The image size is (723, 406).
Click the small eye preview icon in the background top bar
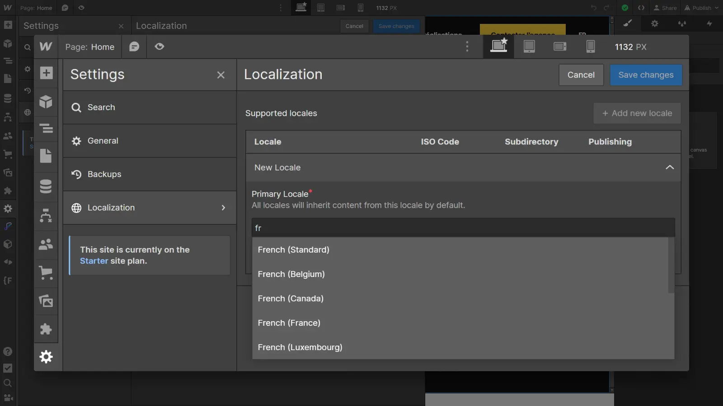[81, 8]
